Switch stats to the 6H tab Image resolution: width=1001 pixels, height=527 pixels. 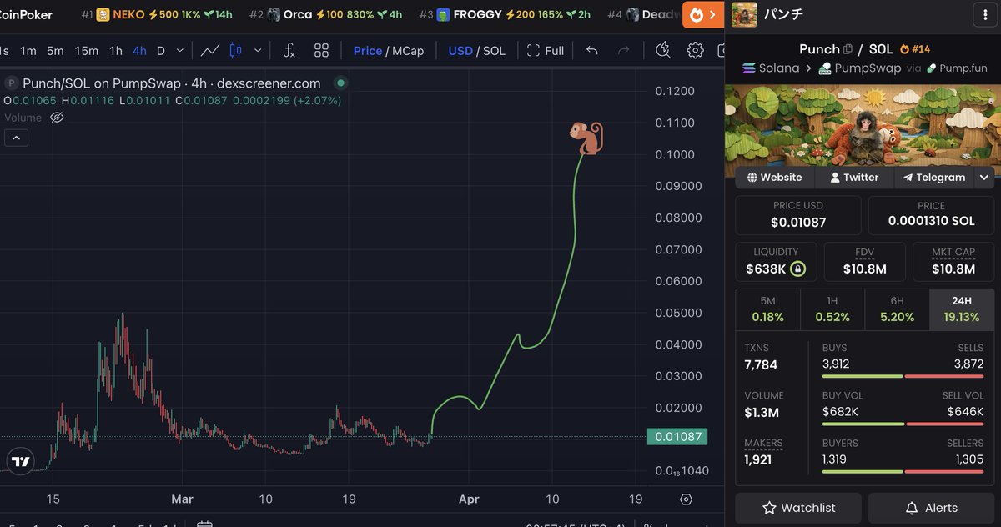coord(898,309)
